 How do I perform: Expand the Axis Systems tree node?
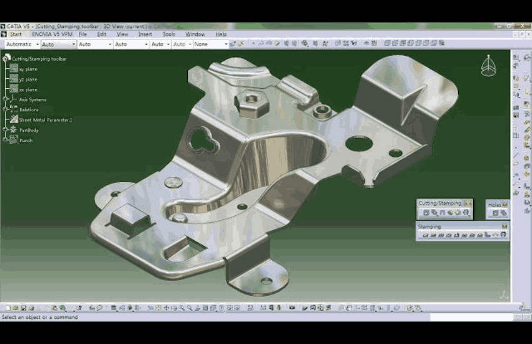tap(6, 99)
